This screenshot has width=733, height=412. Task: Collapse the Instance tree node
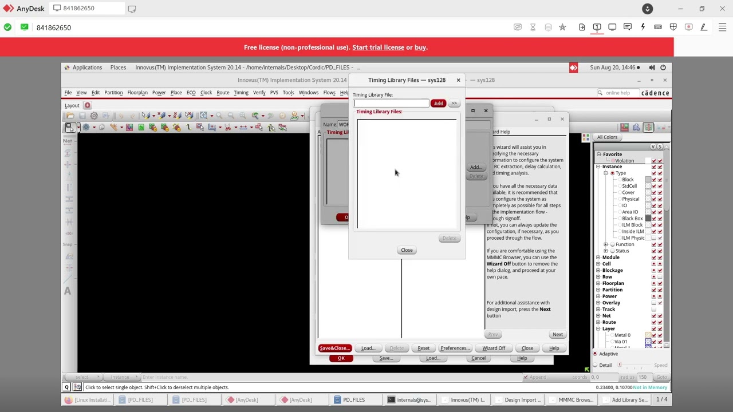point(598,167)
